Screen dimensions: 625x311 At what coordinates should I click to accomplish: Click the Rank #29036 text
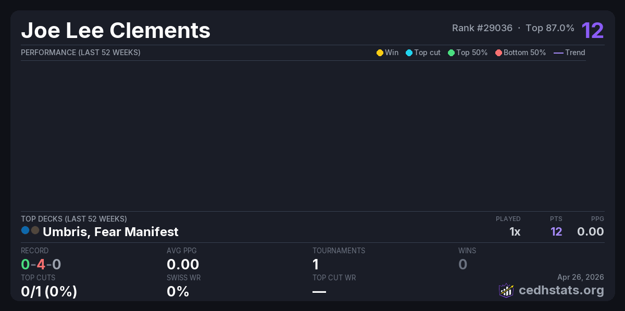482,28
